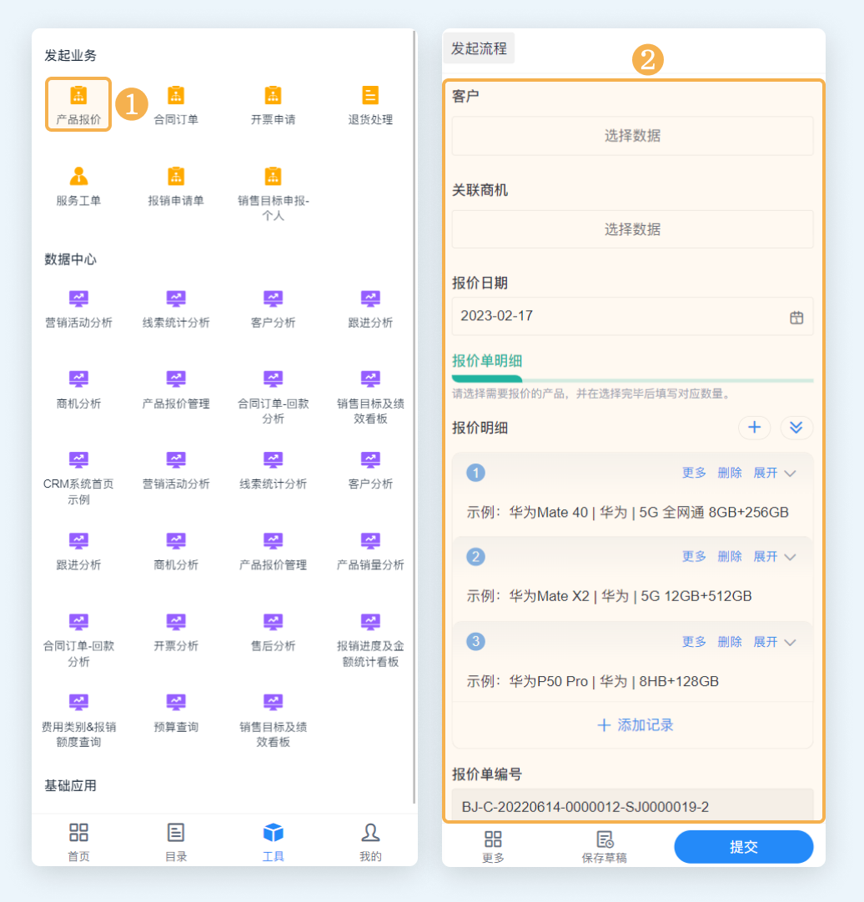The height and width of the screenshot is (902, 864).
Task: Click the 报价单编号 field
Action: tap(632, 805)
